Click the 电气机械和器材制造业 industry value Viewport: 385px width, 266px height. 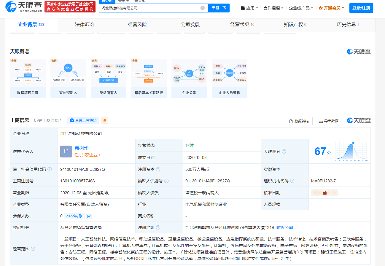pos(206,204)
